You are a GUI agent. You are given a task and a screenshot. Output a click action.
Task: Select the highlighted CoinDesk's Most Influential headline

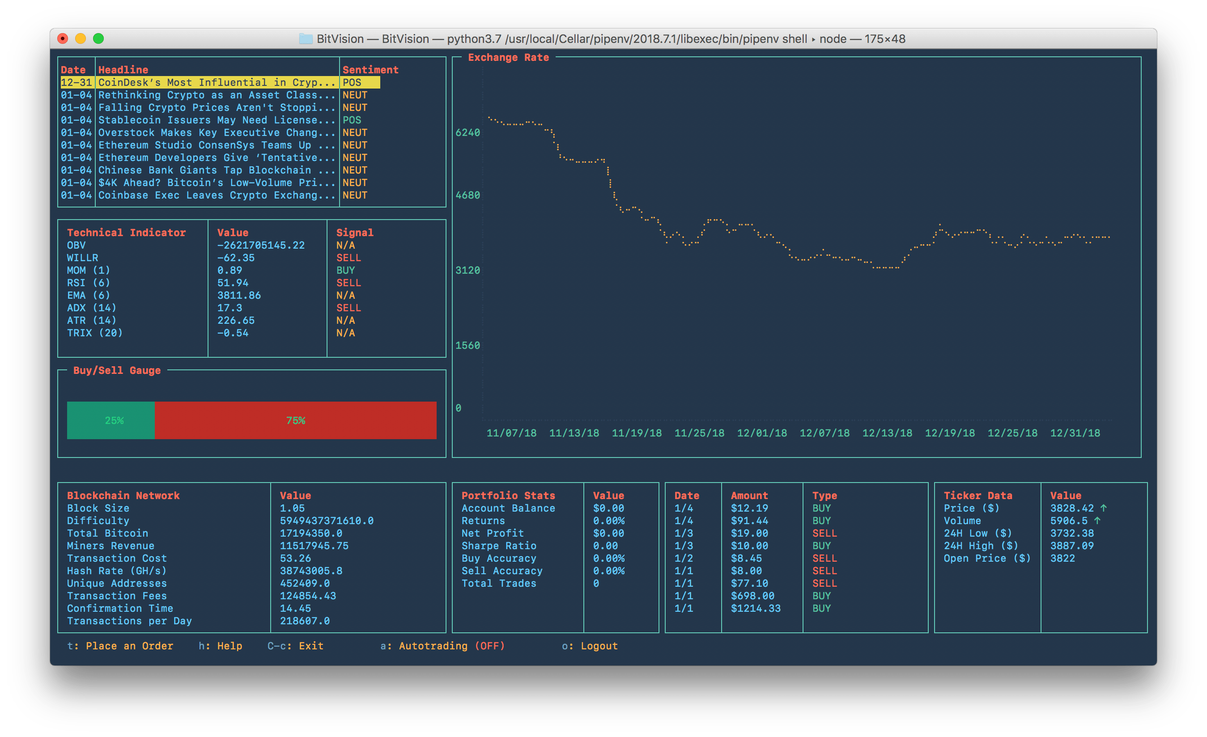(217, 82)
